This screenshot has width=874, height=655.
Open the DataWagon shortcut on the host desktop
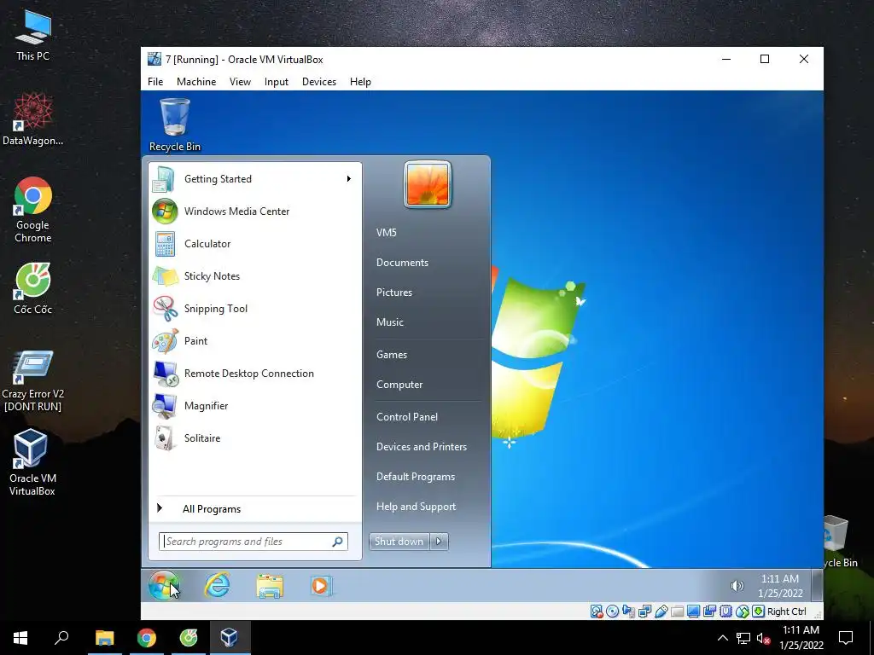[33, 119]
